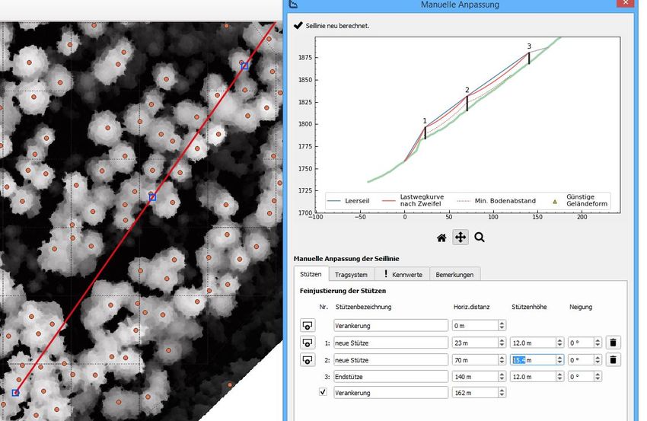Click the middle blue support marker on map
Image resolution: width=647 pixels, height=421 pixels.
[152, 197]
